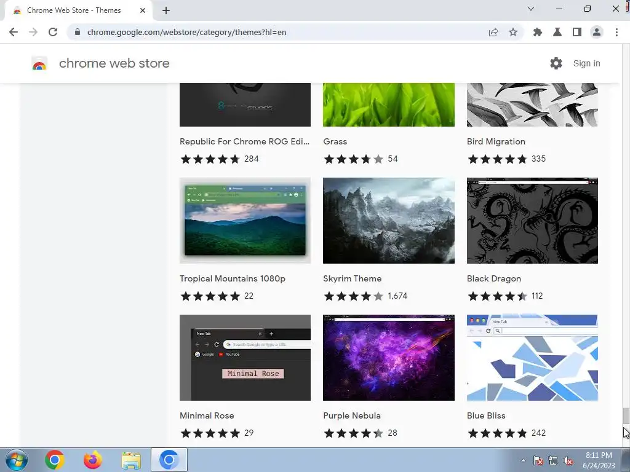This screenshot has width=630, height=472.
Task: Open Skyrim Theme title link
Action: click(x=353, y=278)
